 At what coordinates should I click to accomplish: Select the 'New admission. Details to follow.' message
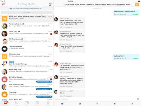126,13
